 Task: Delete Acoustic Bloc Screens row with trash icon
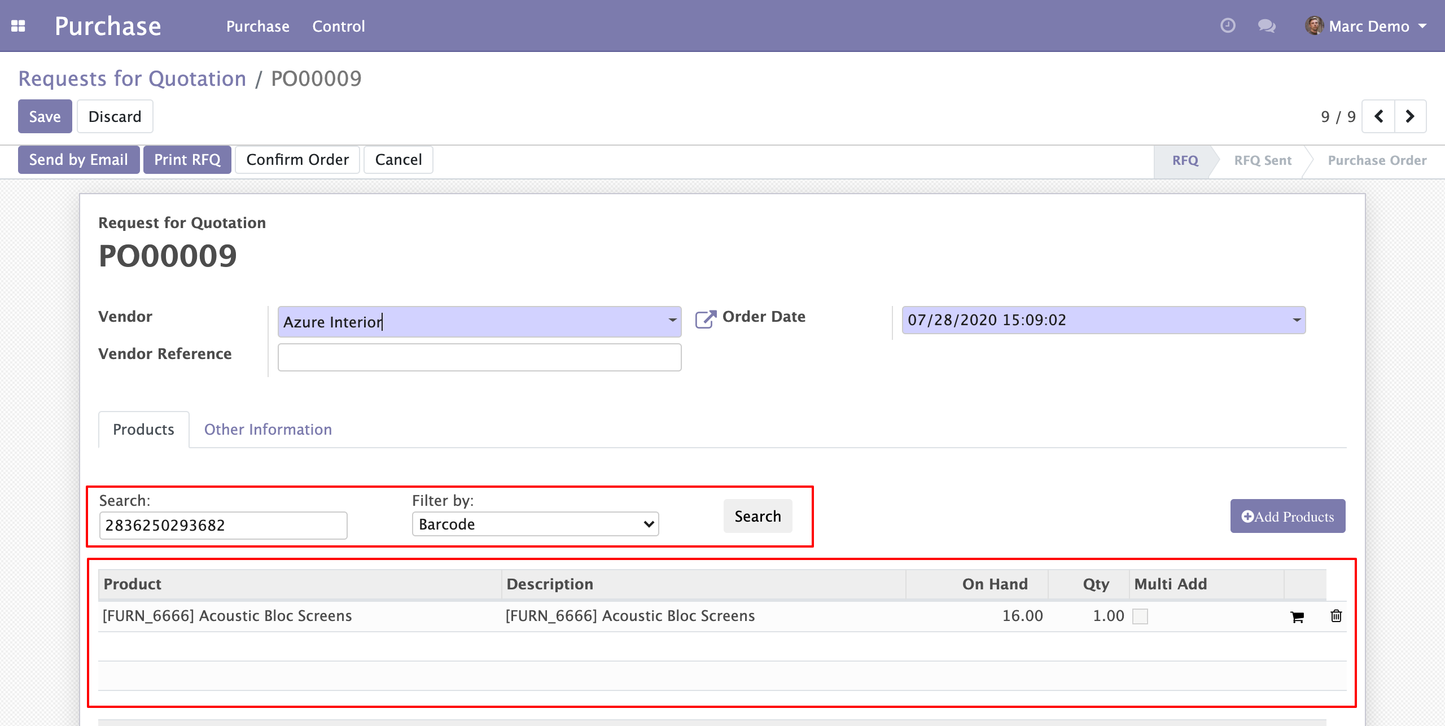[1336, 616]
